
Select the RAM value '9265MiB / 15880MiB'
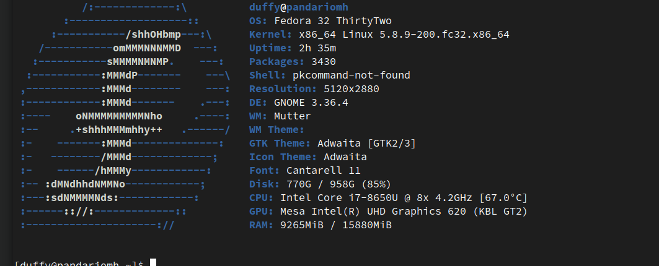(x=336, y=225)
